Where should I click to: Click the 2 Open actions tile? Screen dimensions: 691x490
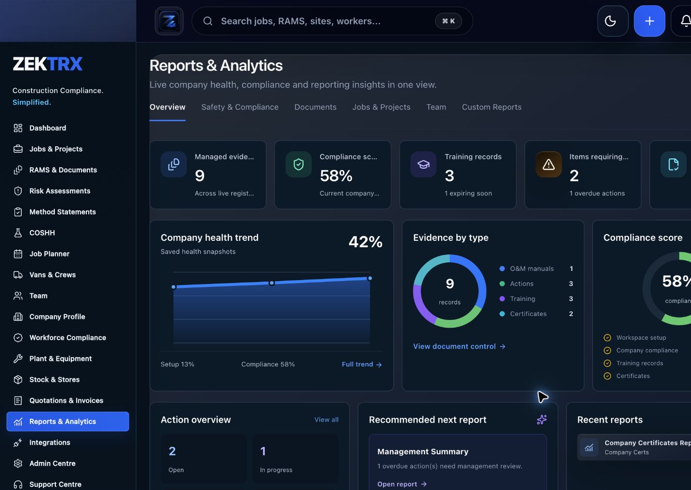pyautogui.click(x=204, y=459)
